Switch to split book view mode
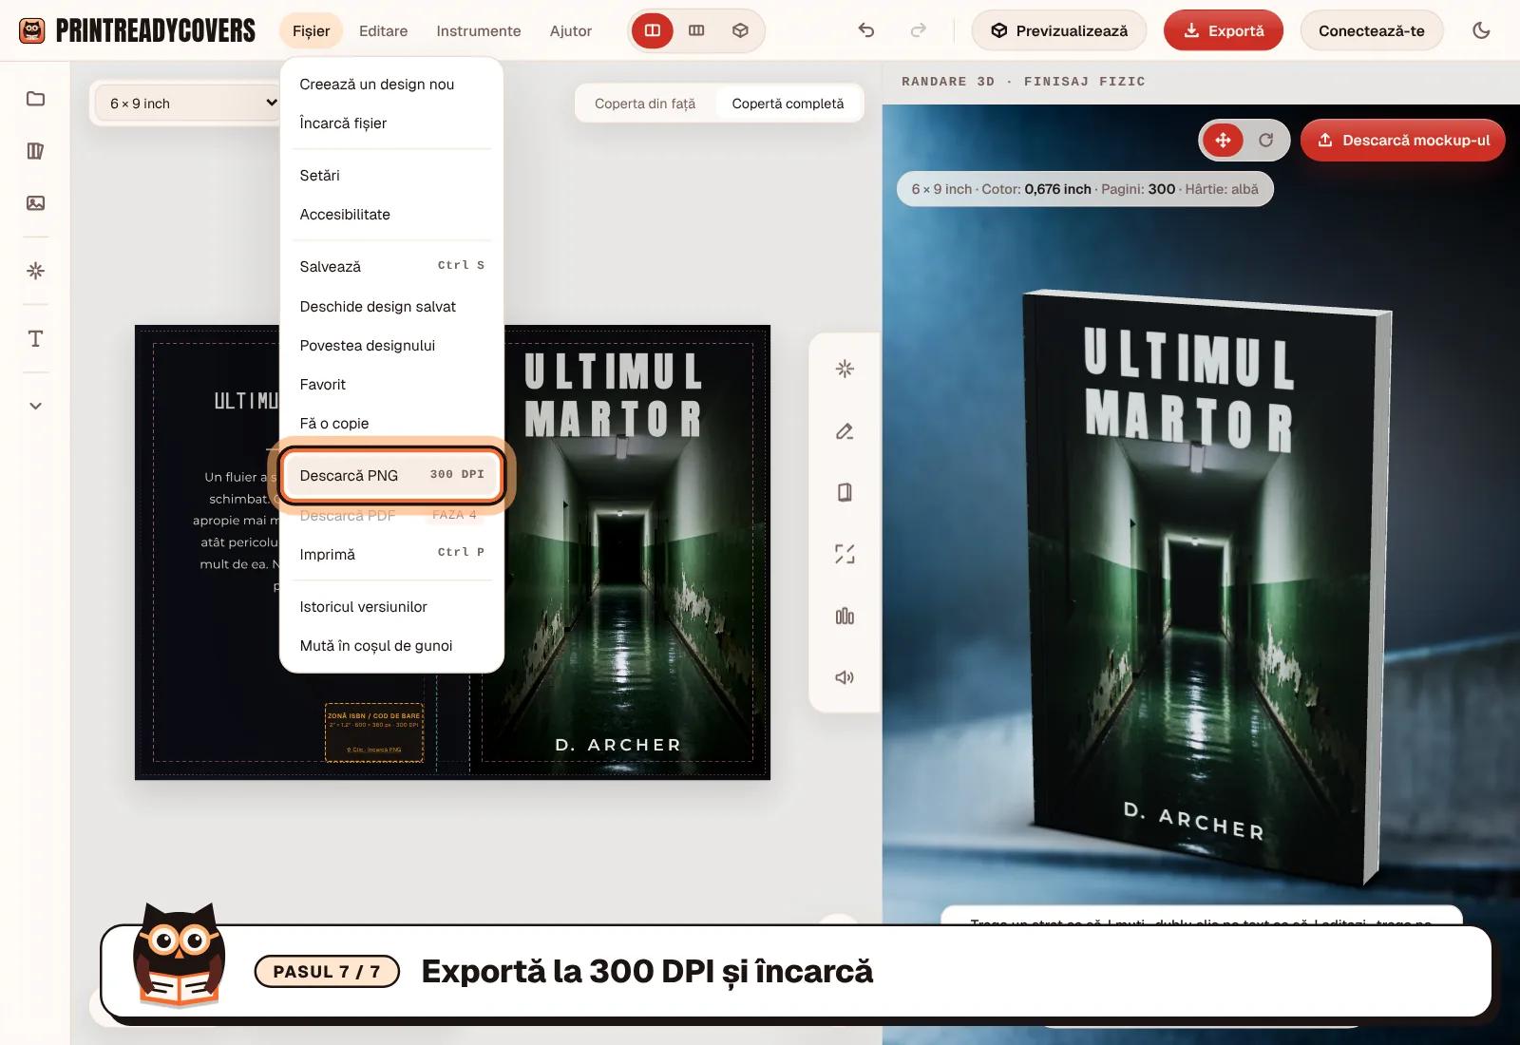1520x1045 pixels. [x=653, y=30]
